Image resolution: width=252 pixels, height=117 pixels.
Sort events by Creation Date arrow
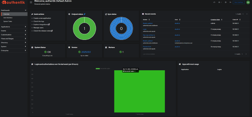point(222,19)
